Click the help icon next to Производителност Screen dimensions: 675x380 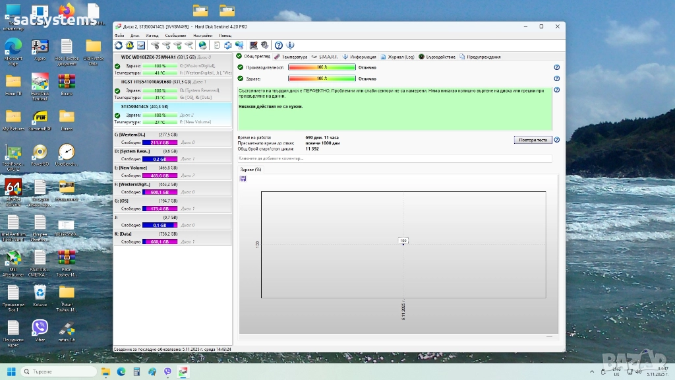click(x=557, y=67)
